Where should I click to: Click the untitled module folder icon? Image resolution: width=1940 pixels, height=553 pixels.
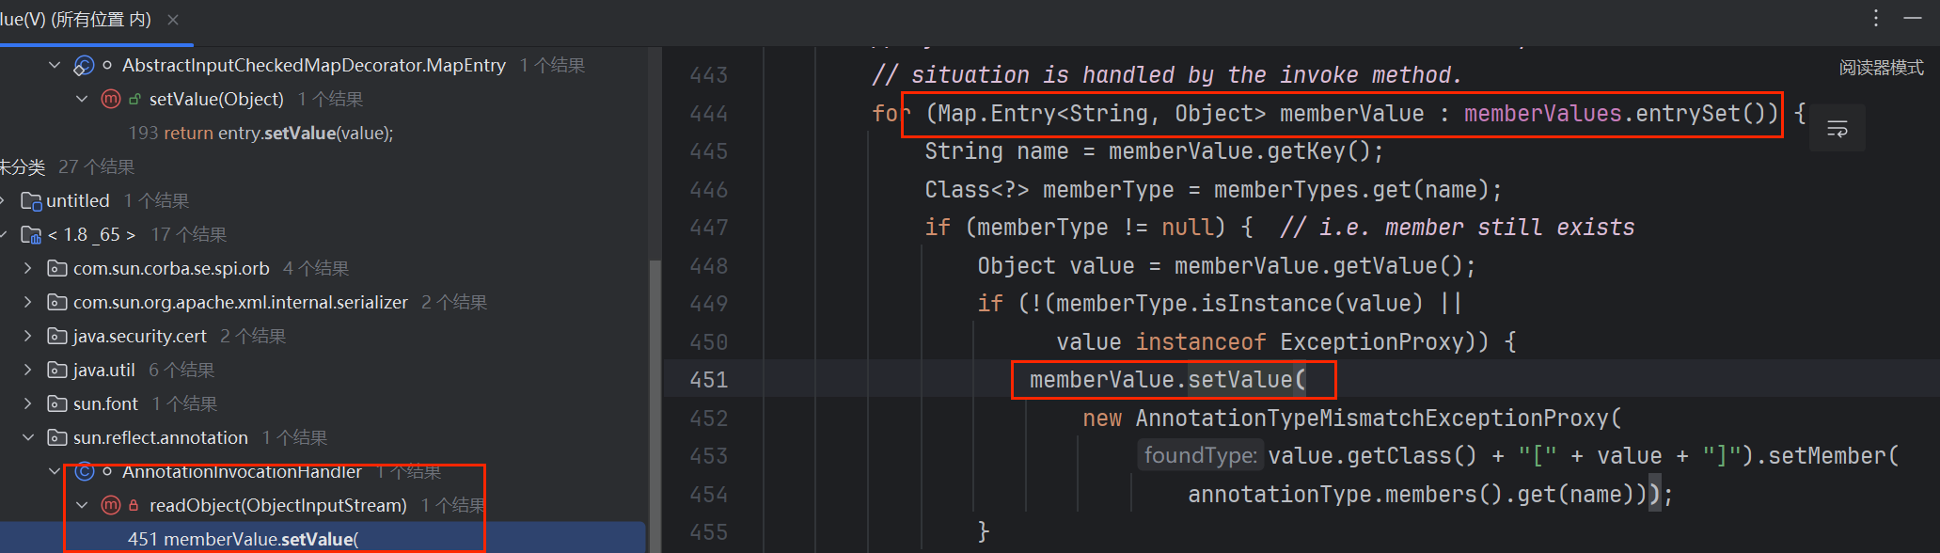click(x=31, y=201)
